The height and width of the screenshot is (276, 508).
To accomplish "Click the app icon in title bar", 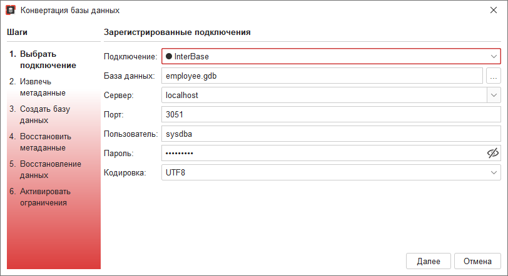I will 10,11.
